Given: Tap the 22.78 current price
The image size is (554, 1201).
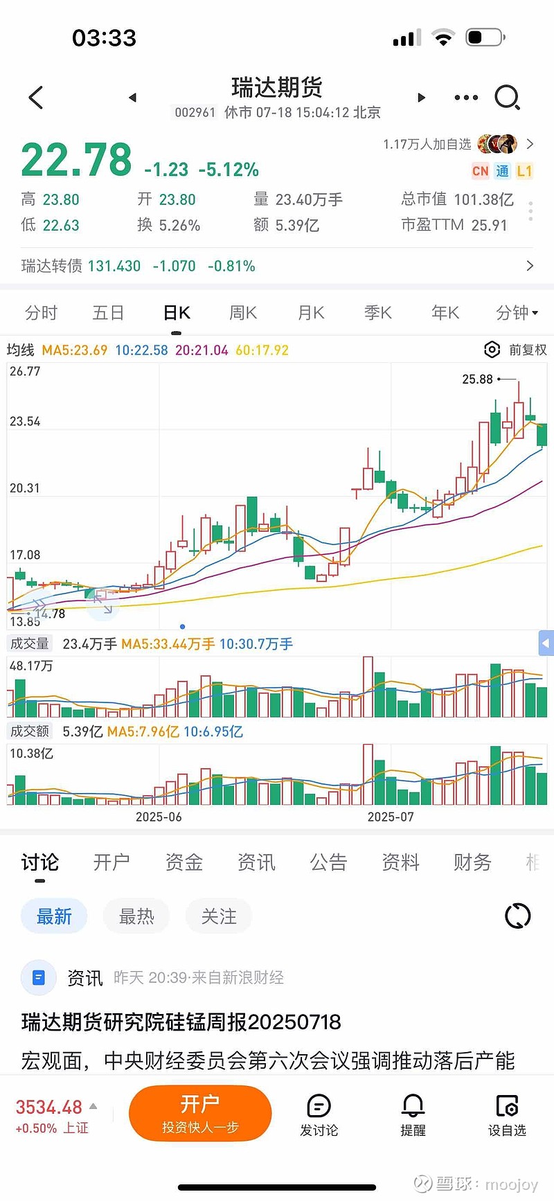Looking at the screenshot, I should pyautogui.click(x=76, y=161).
